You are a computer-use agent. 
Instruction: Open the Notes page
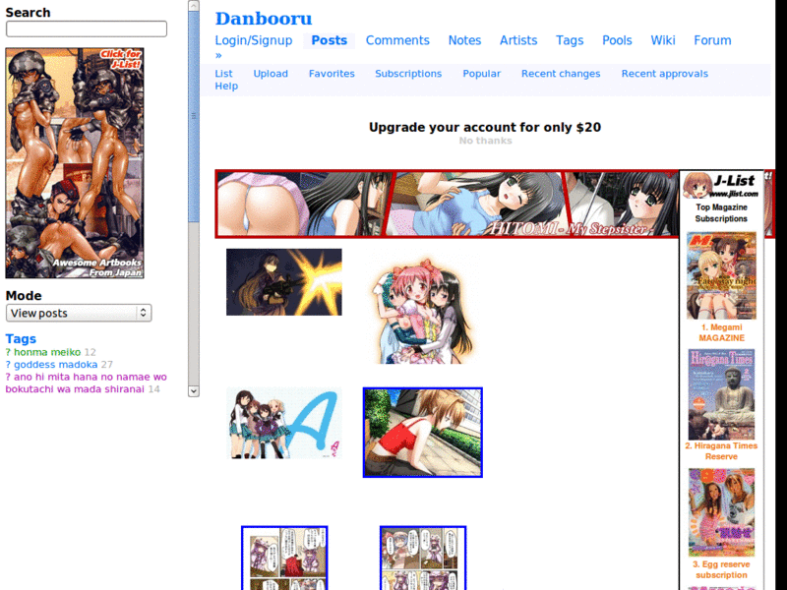[x=464, y=40]
